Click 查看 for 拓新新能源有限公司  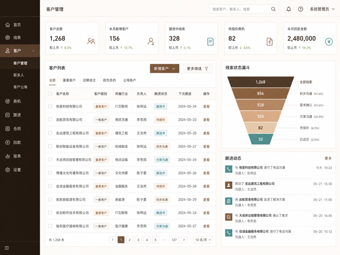[206, 199]
